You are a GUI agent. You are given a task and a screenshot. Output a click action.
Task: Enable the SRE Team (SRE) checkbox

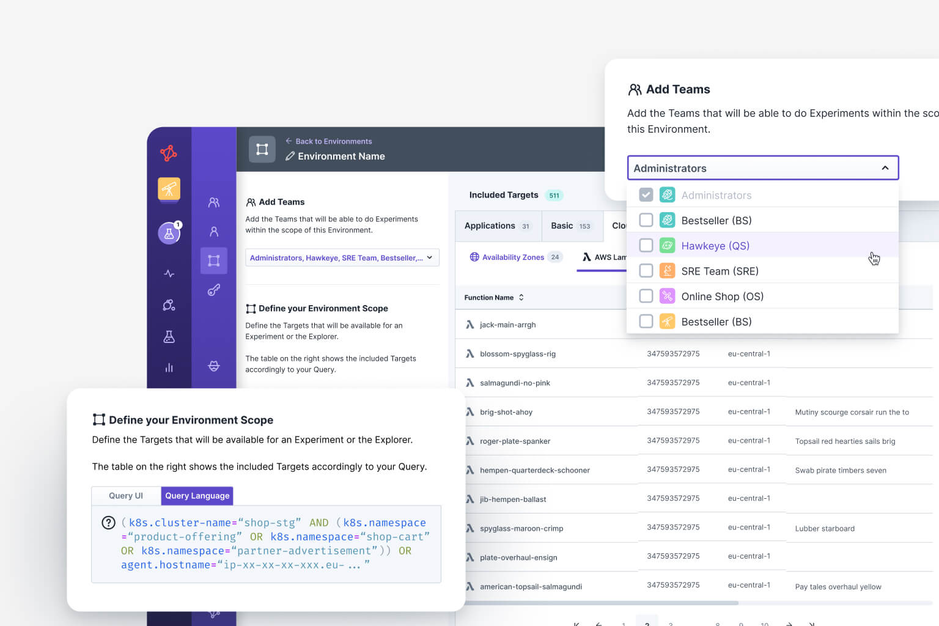coord(646,271)
